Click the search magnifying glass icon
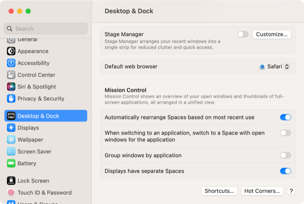The image size is (304, 204). [9, 28]
